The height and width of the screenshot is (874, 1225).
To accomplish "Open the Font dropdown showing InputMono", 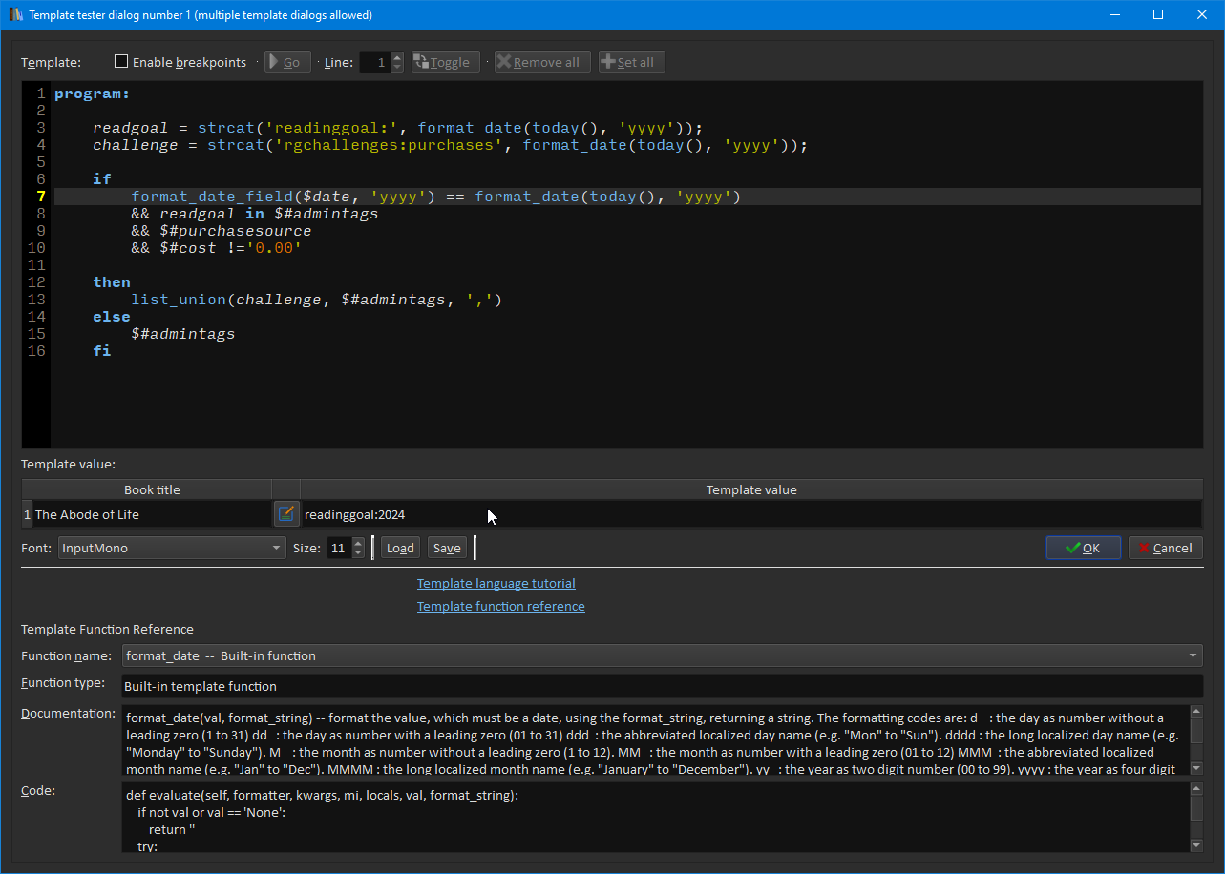I will pos(172,548).
